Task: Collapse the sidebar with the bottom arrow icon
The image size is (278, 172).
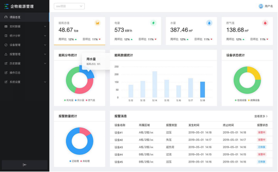Action: point(25,165)
